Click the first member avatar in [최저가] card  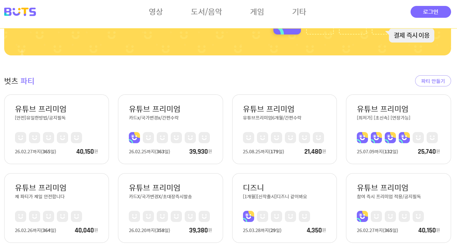point(362,138)
